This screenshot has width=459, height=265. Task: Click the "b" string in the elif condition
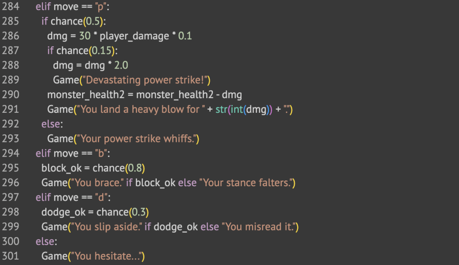point(99,154)
